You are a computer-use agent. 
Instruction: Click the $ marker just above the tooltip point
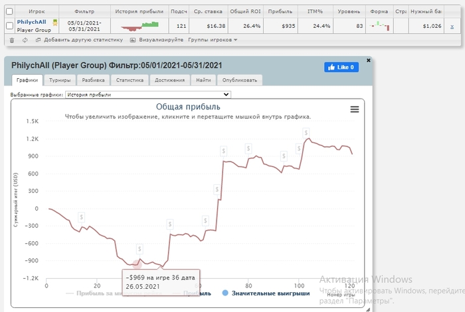point(139,249)
